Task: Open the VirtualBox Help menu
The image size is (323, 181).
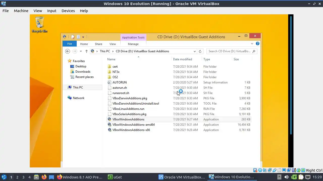Action: pyautogui.click(x=84, y=11)
